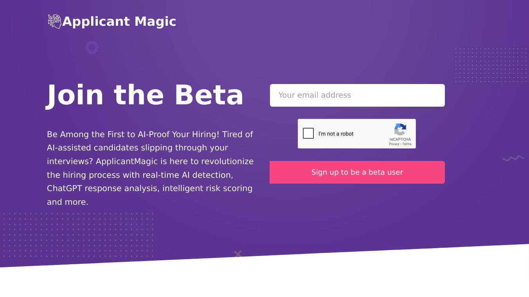The width and height of the screenshot is (529, 297).
Task: Click the small reCAPTCHA text label
Action: click(x=400, y=140)
